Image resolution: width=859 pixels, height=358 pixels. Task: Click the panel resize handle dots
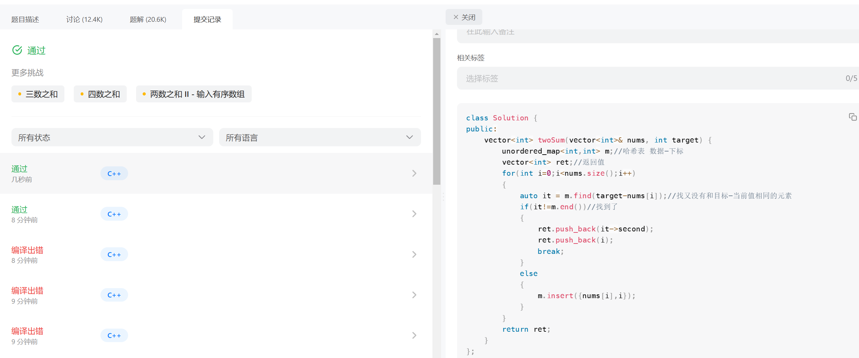pyautogui.click(x=443, y=197)
